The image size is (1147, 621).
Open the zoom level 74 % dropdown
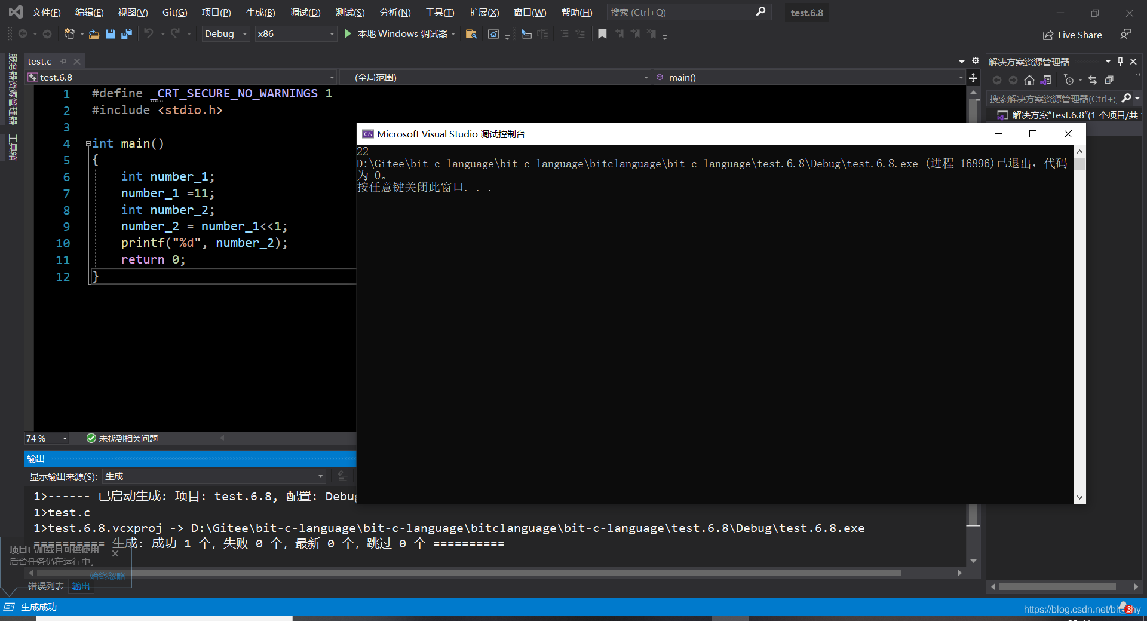click(47, 439)
